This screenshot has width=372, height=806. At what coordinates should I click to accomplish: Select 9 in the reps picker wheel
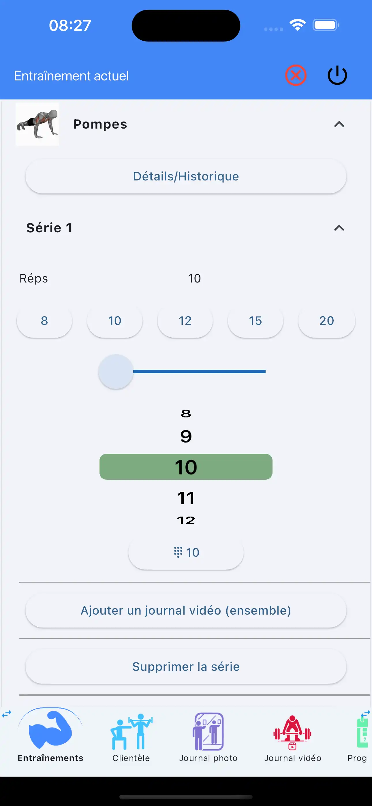pos(186,436)
